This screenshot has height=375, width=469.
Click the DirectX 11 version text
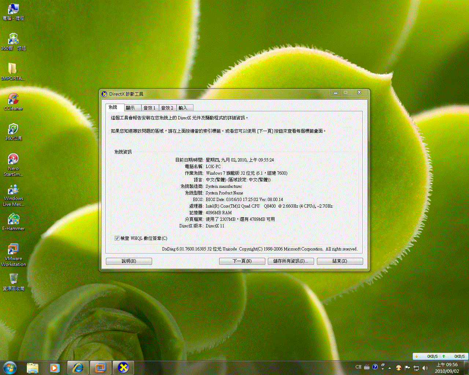click(215, 226)
